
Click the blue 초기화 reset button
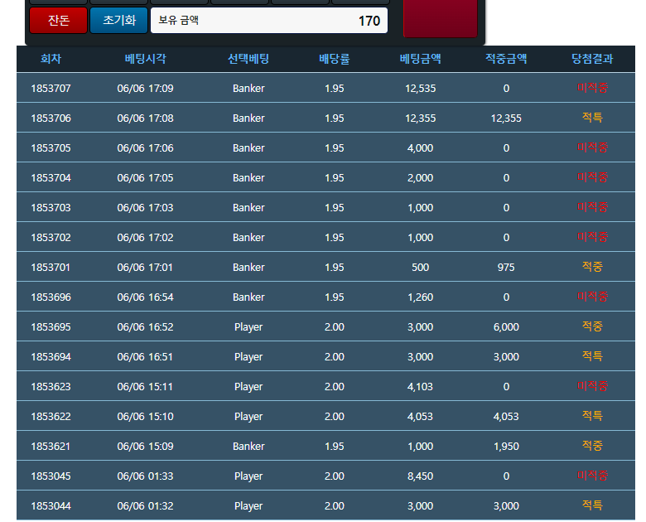(118, 20)
